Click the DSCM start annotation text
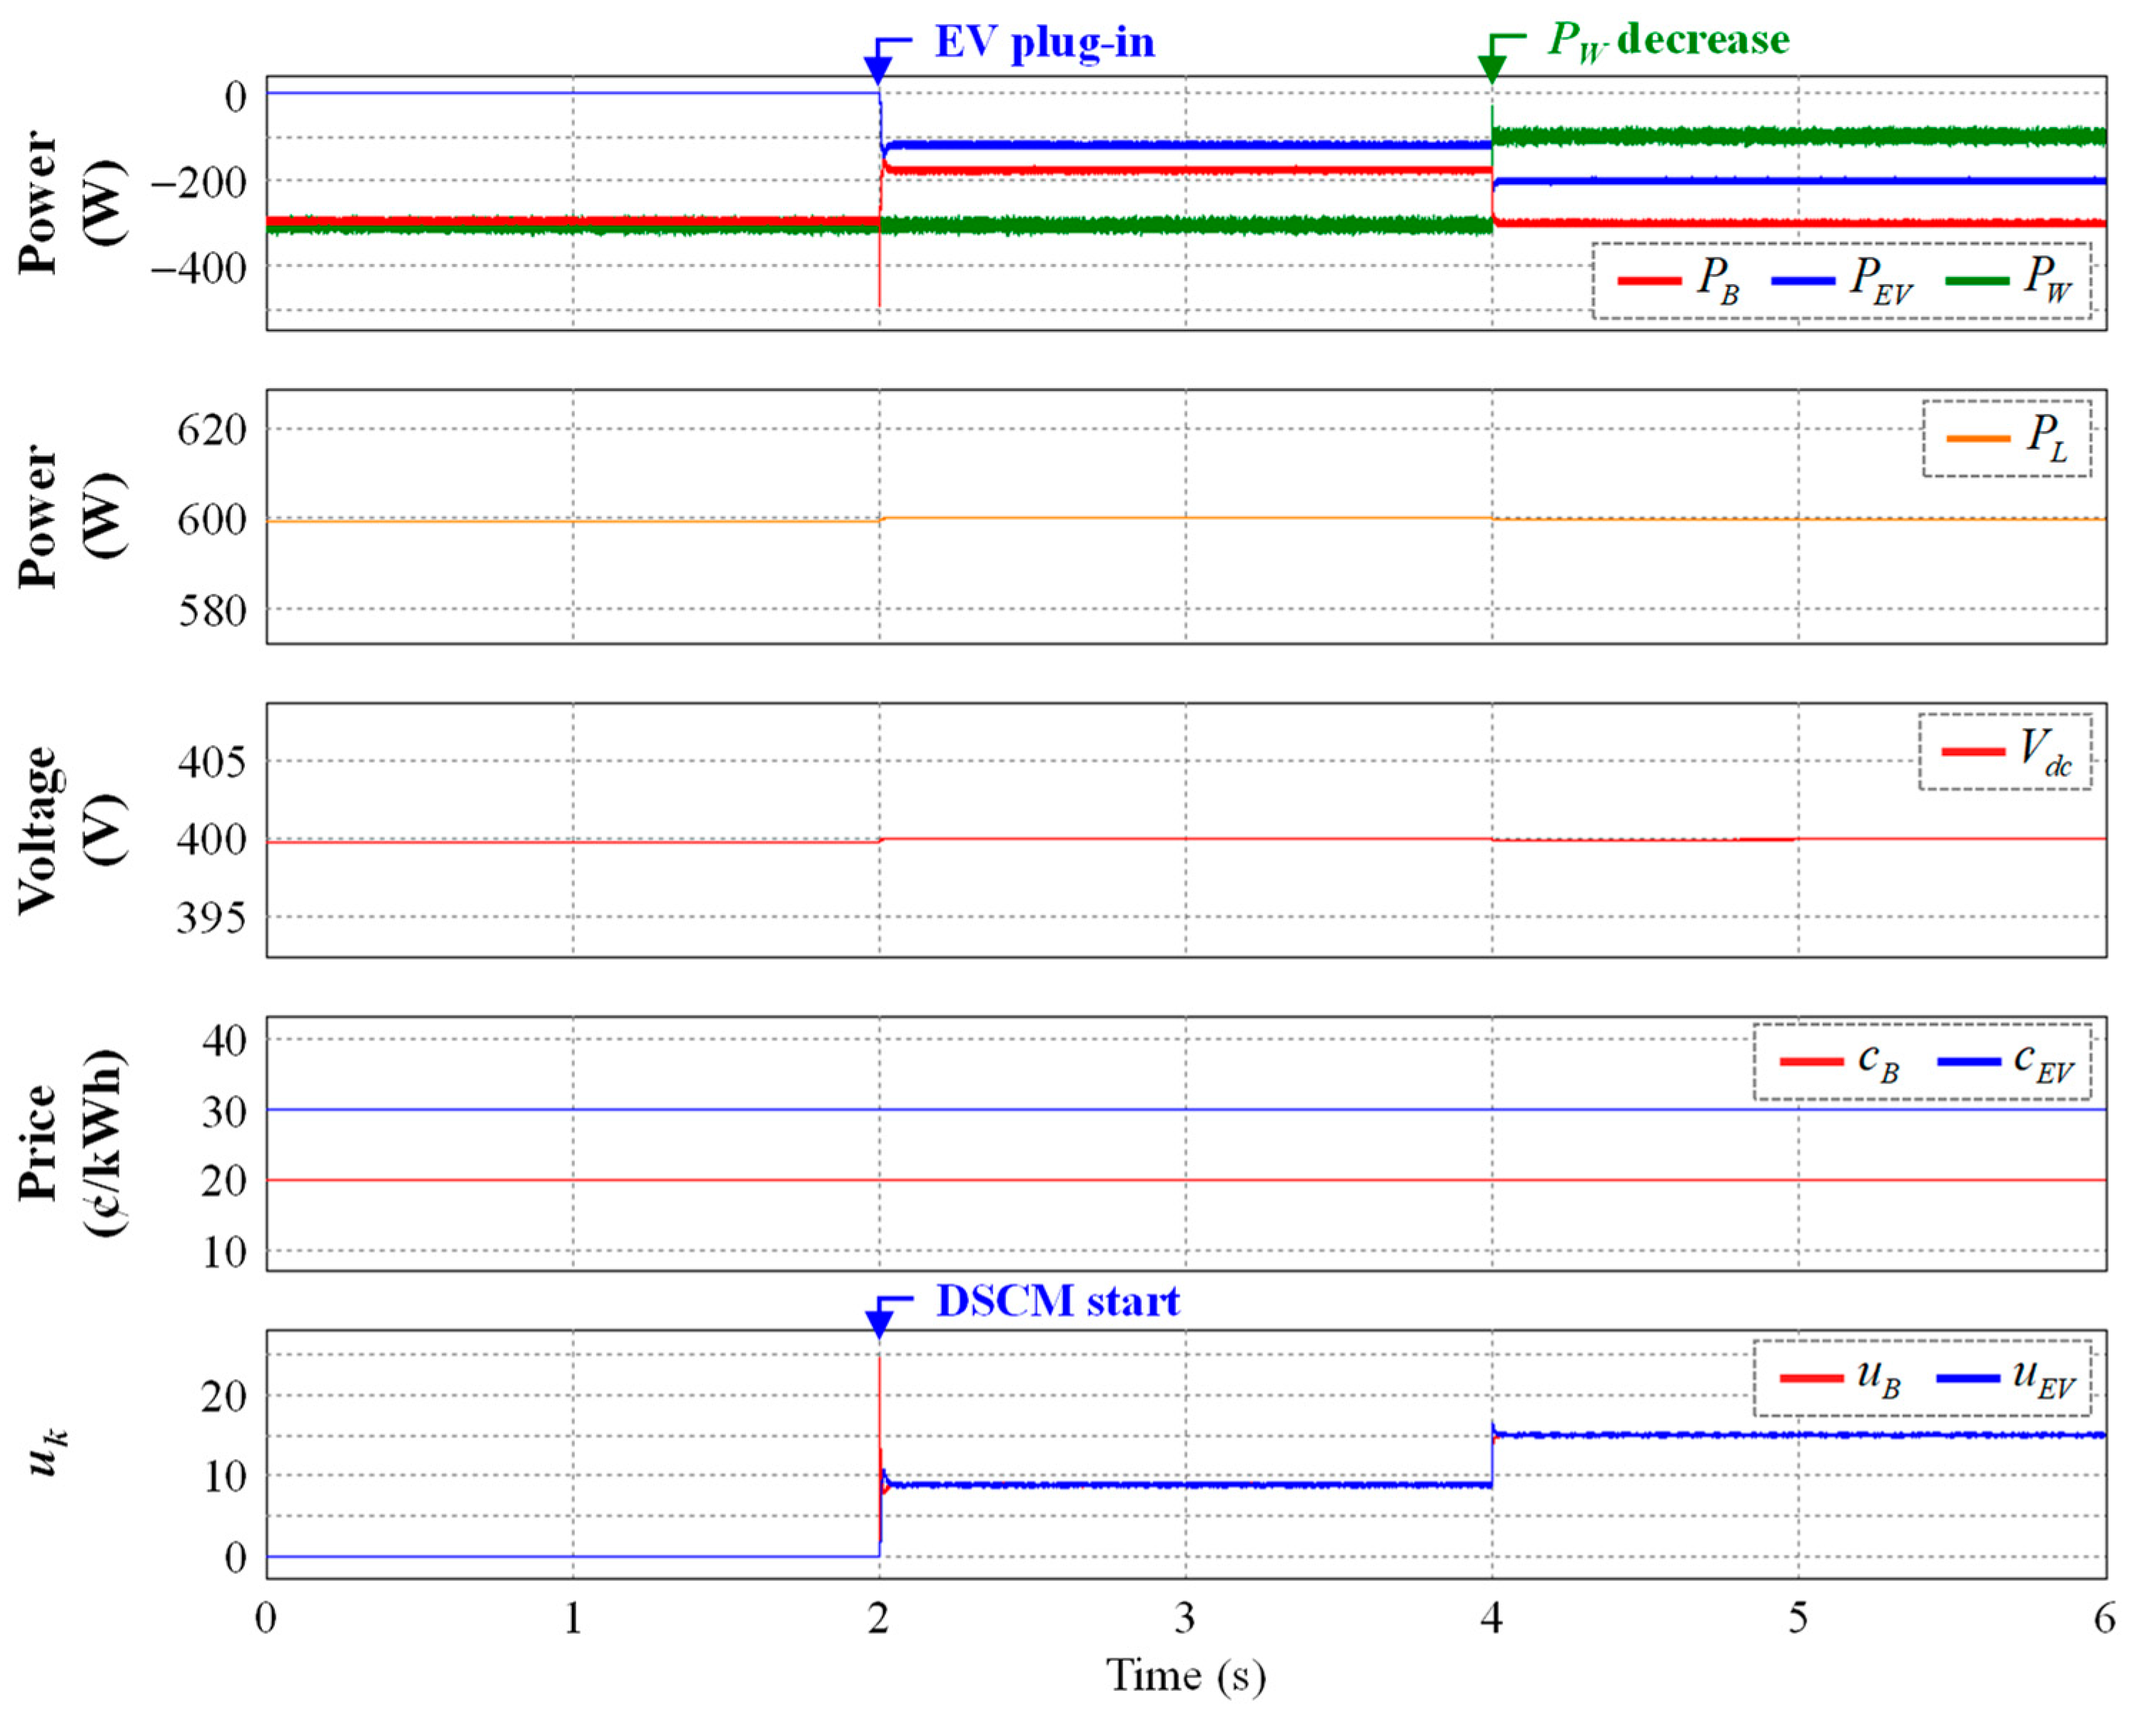Image resolution: width=2156 pixels, height=1723 pixels. [x=1057, y=1301]
